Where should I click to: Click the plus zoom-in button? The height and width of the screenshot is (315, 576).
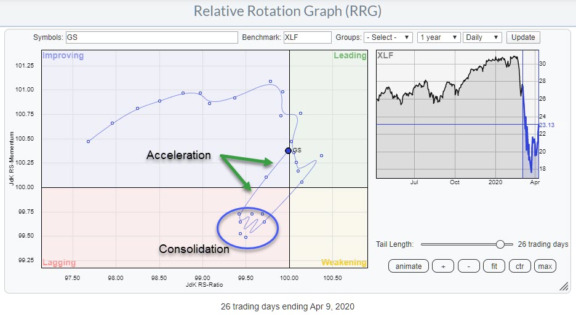click(x=443, y=266)
